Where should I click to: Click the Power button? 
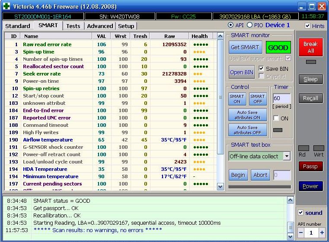(311, 186)
